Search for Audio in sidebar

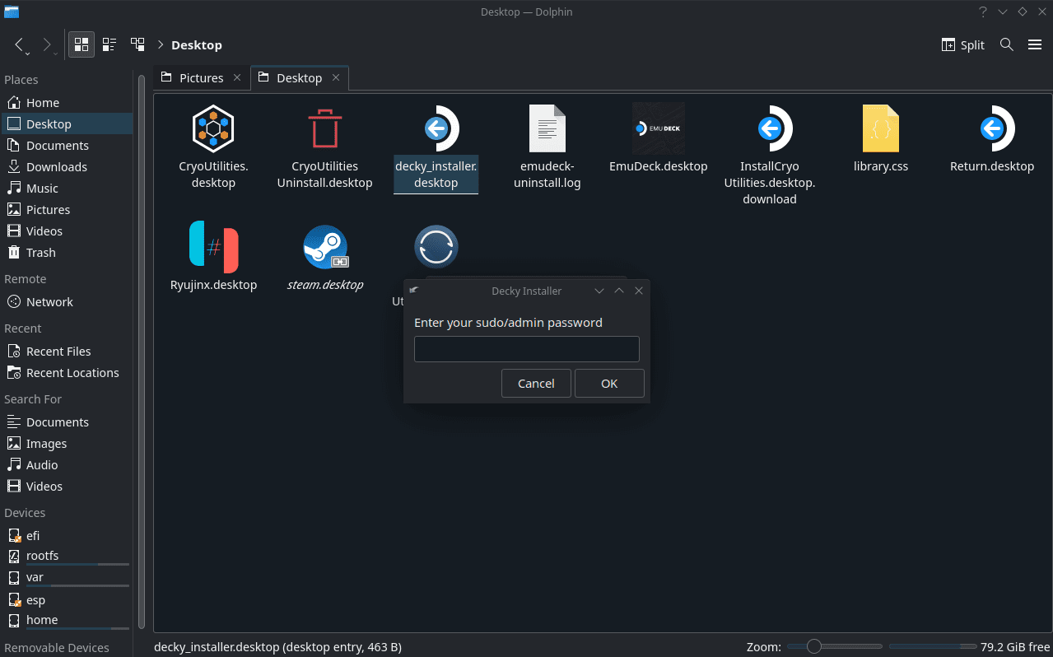coord(67,465)
